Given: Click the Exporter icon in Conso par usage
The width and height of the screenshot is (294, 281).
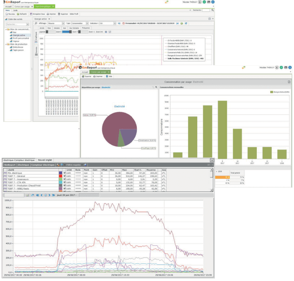Looking at the screenshot, I should click(85, 76).
